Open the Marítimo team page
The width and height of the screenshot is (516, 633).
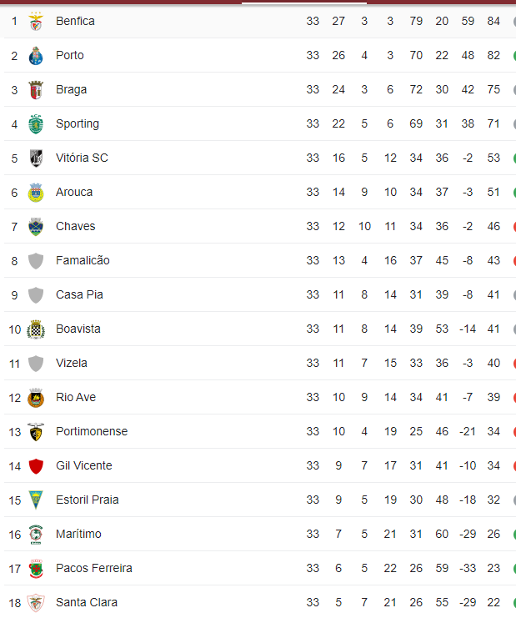click(x=78, y=534)
